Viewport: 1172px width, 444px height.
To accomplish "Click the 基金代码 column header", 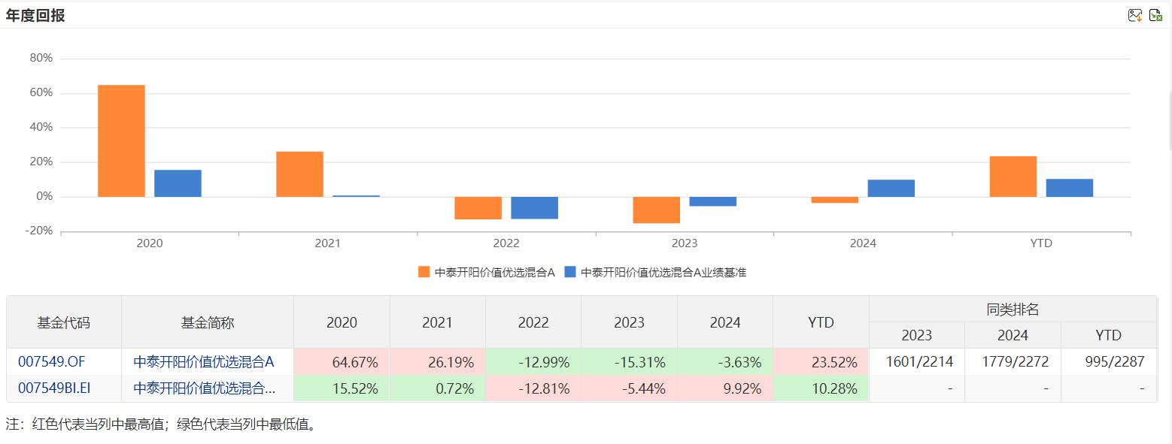I will (x=64, y=322).
